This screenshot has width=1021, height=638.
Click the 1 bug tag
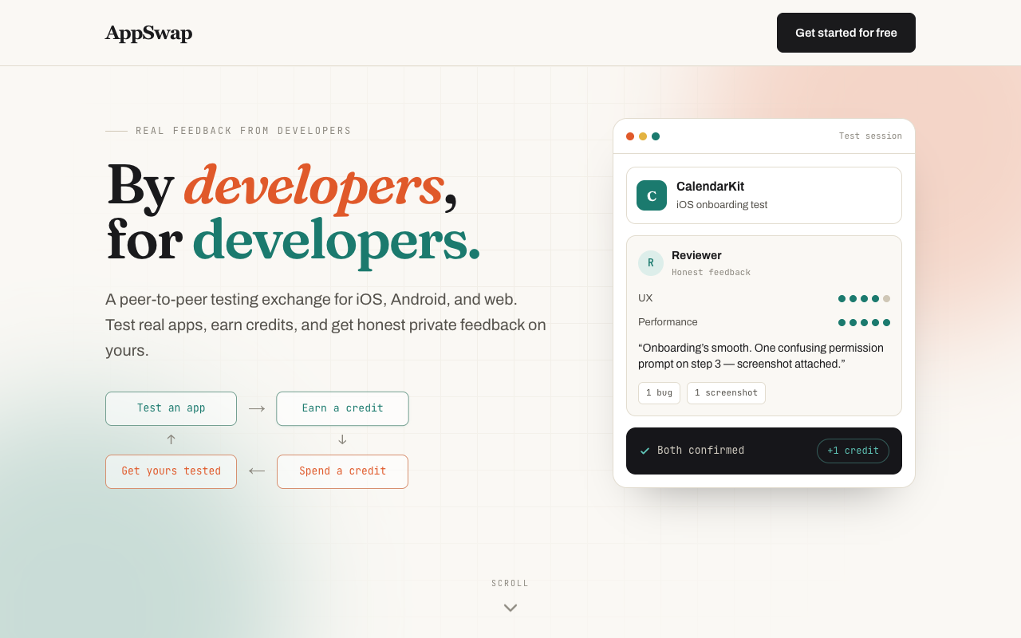pyautogui.click(x=659, y=393)
